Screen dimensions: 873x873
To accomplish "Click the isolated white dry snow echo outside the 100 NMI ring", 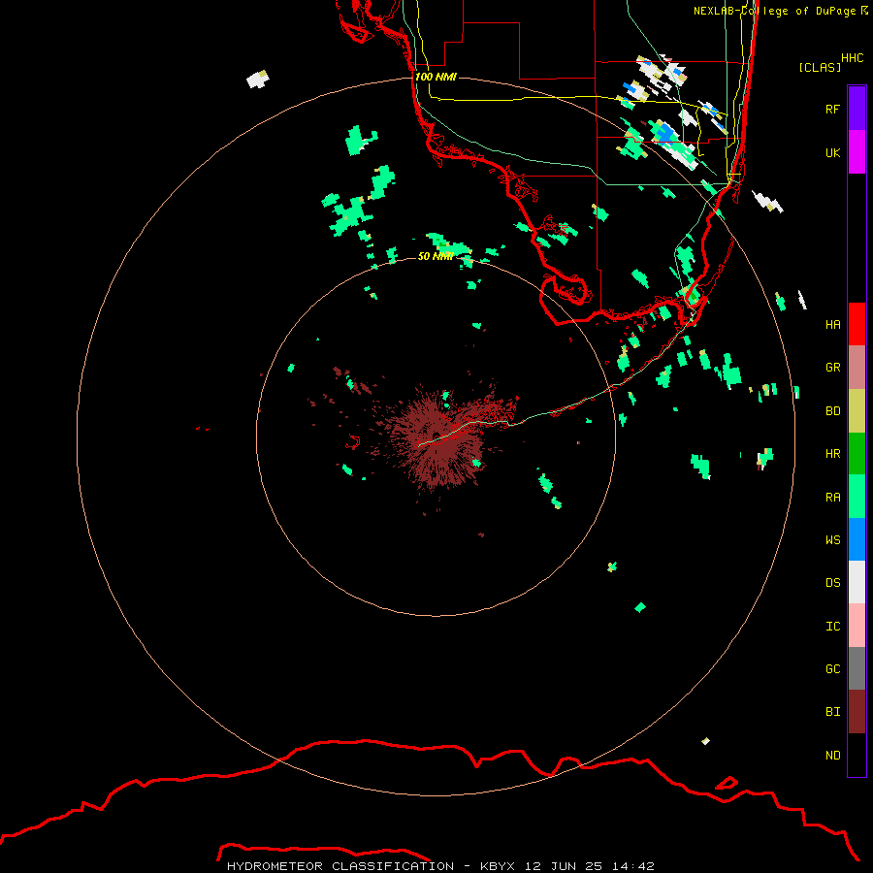I will pos(258,79).
